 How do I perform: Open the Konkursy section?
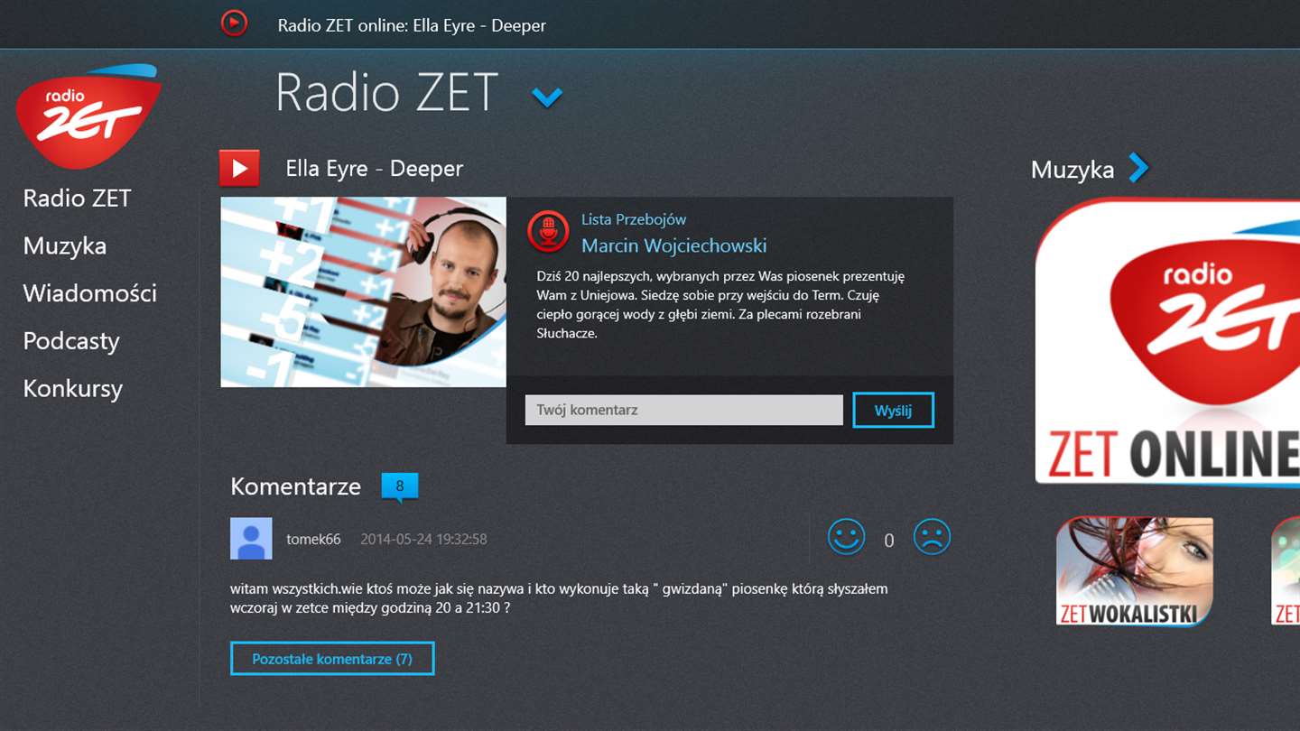73,389
